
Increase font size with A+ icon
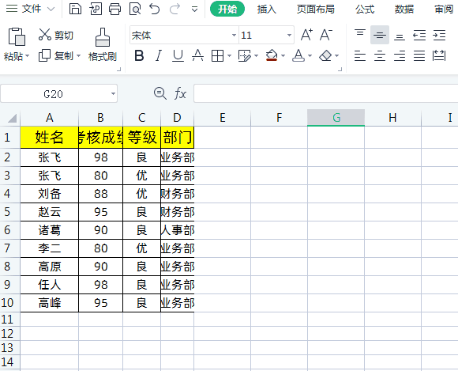(306, 35)
